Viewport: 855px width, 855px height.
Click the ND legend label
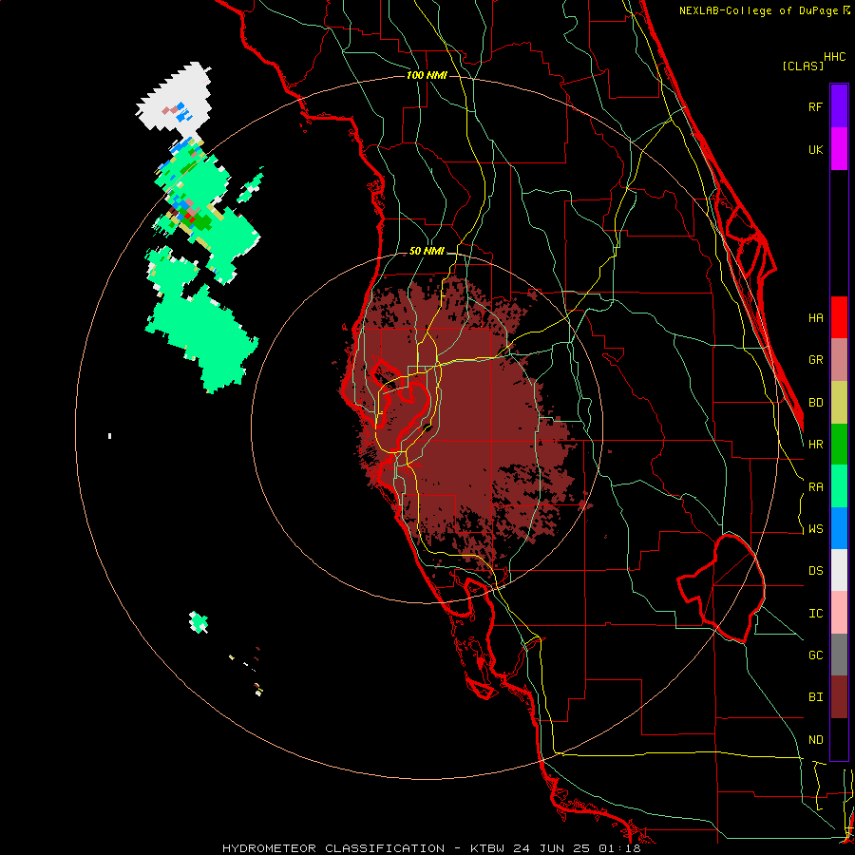815,740
